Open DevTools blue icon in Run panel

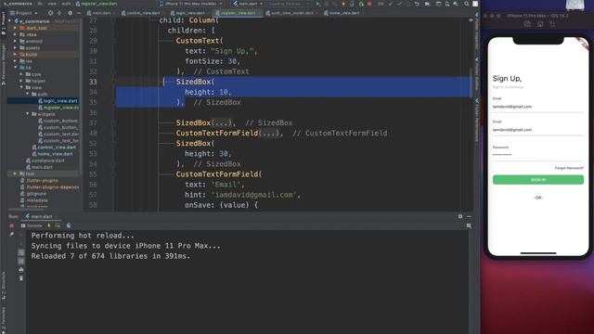tap(69, 225)
